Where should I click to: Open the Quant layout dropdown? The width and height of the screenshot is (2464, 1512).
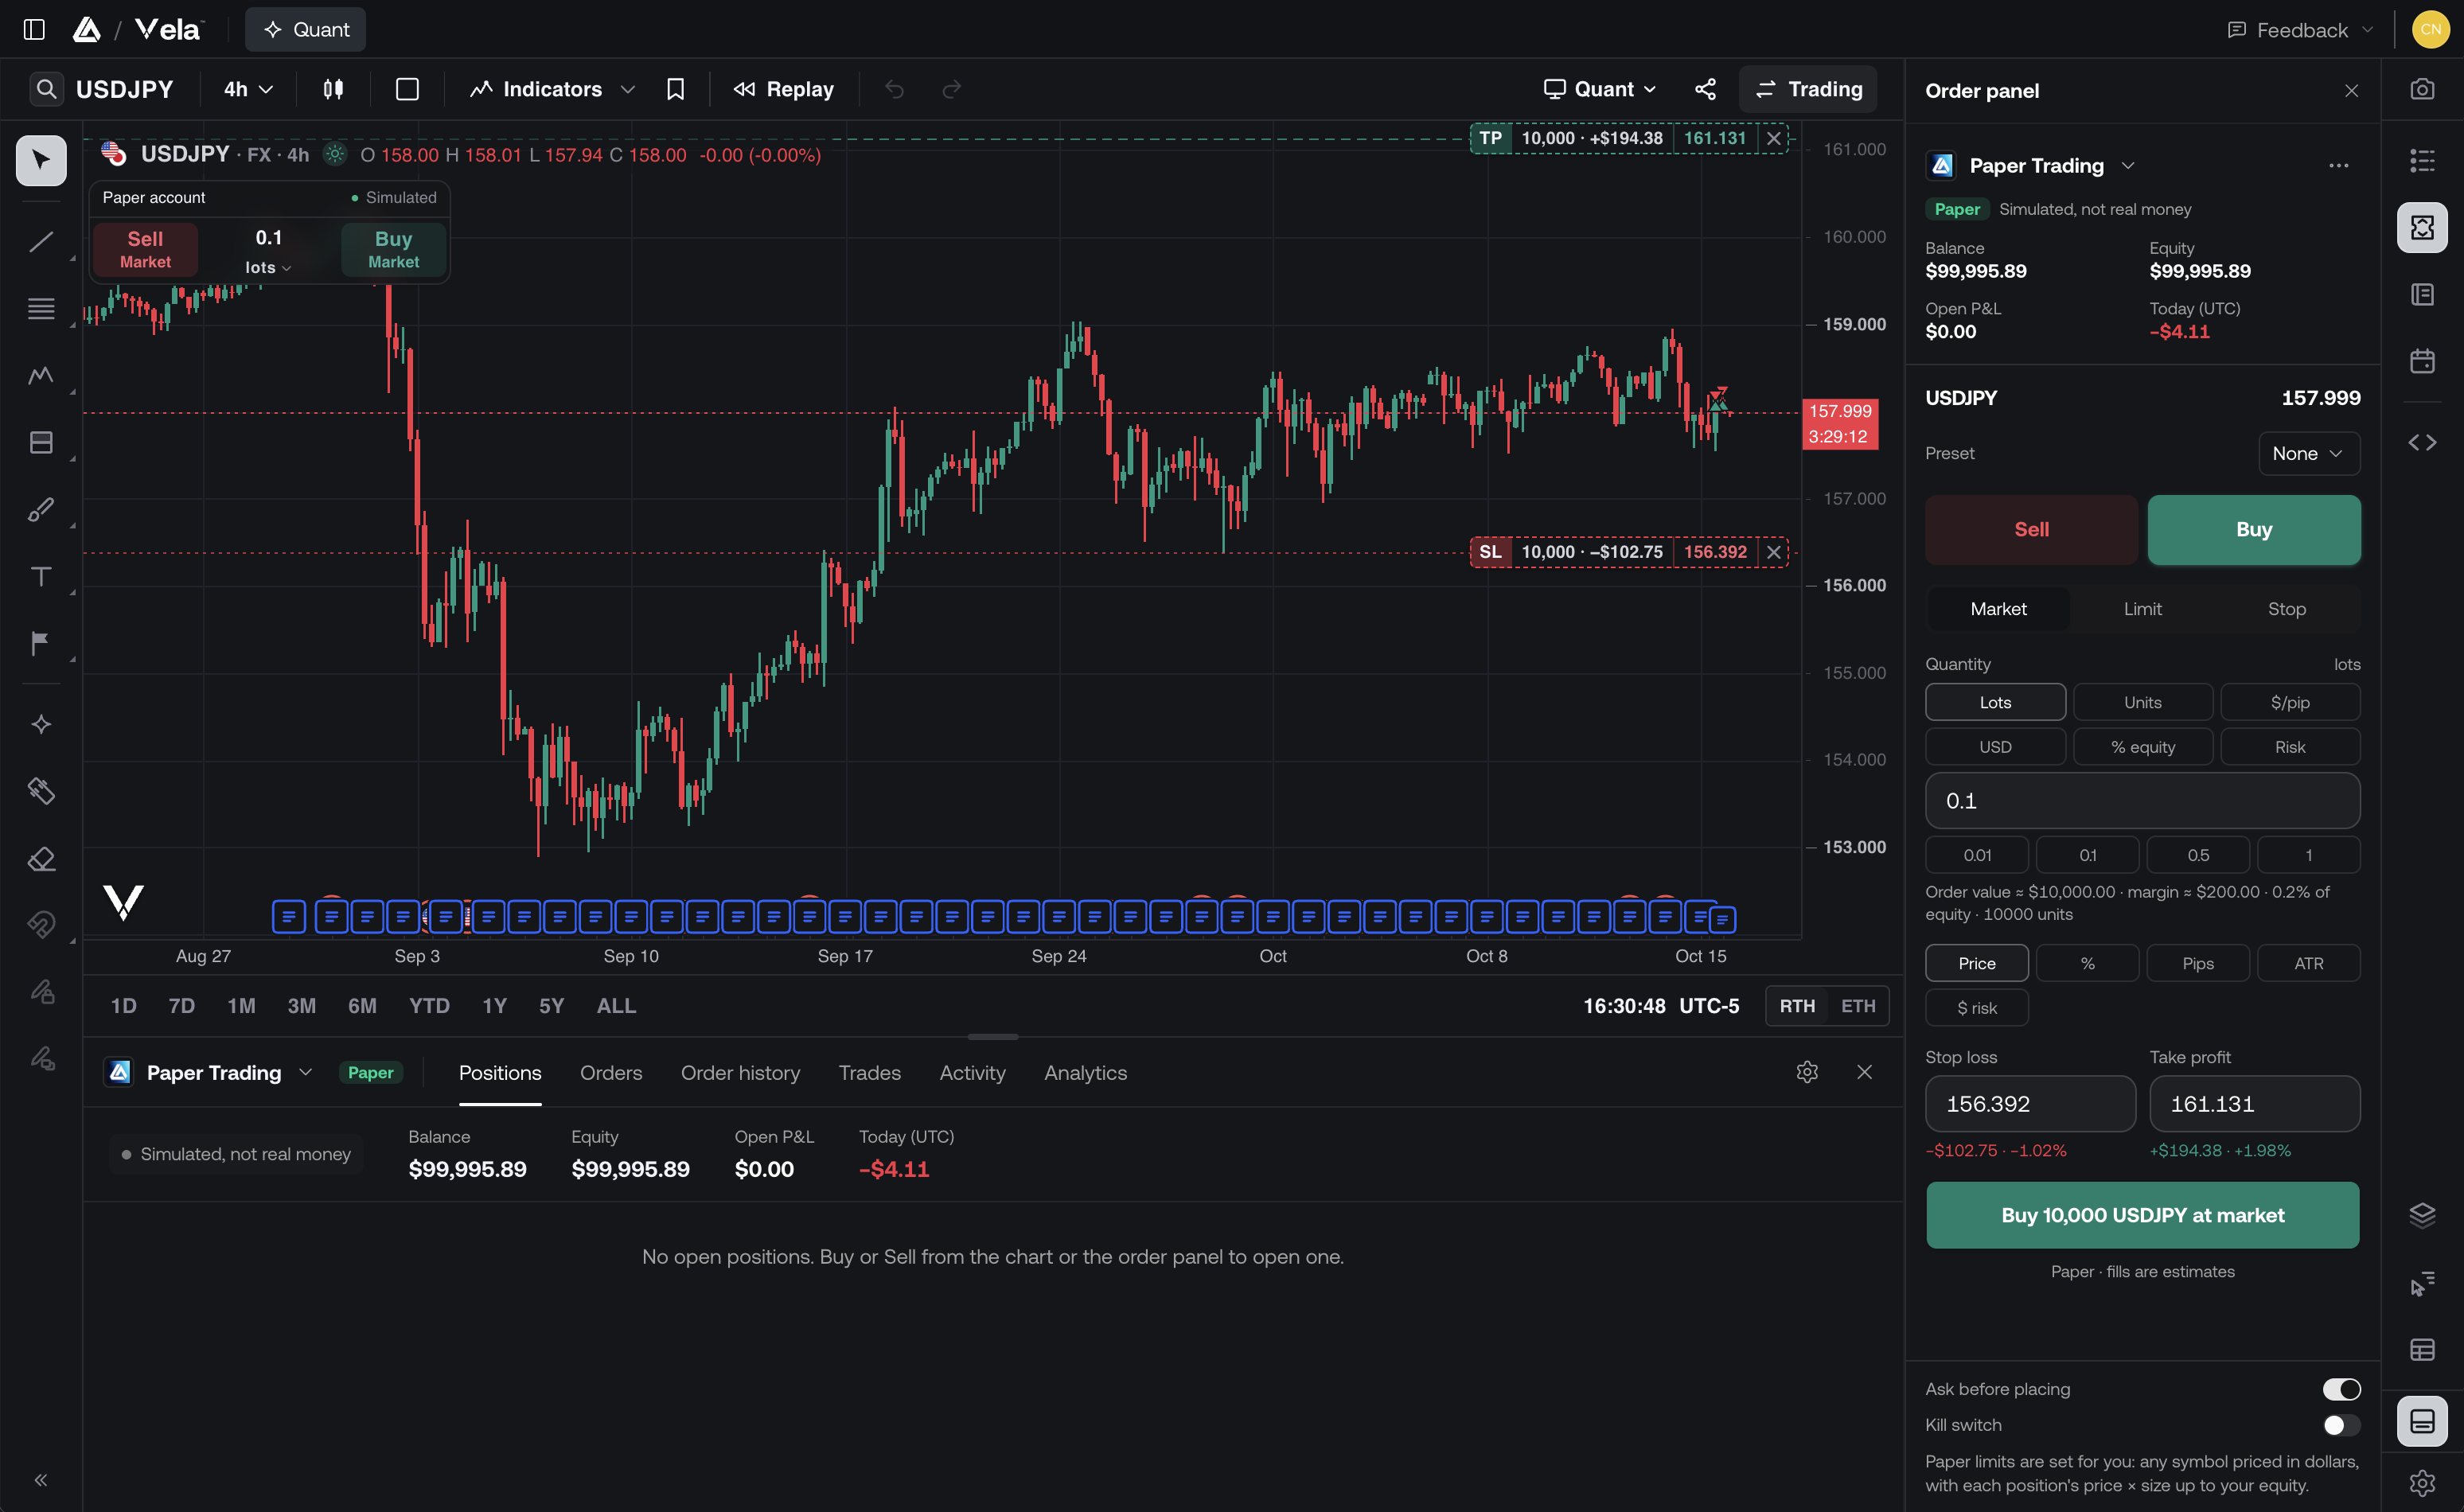point(1600,89)
